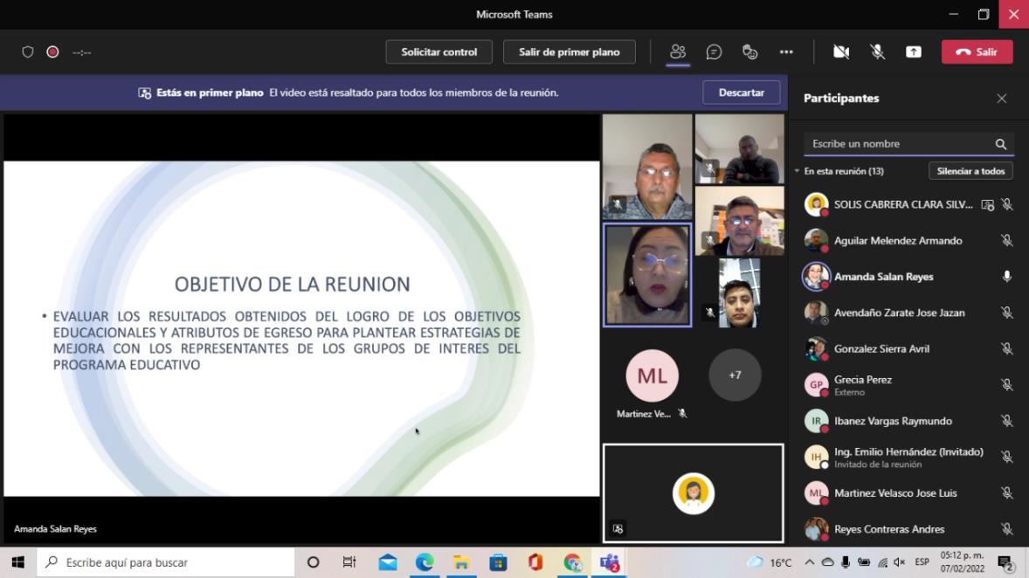Open Microsoft Edge from the taskbar

coord(425,562)
